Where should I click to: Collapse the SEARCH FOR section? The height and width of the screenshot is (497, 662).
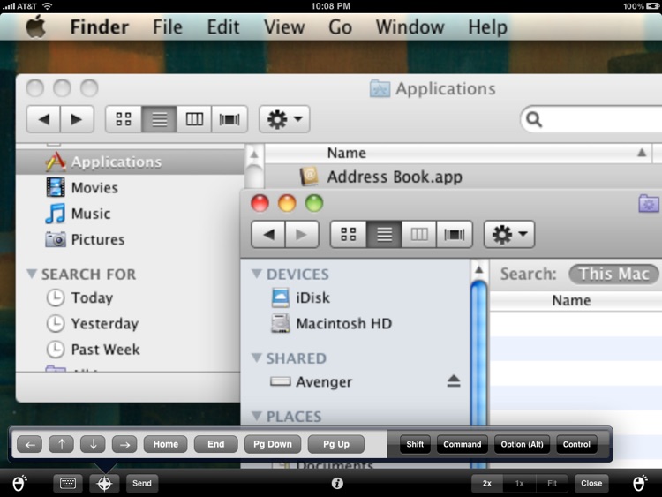[x=32, y=274]
